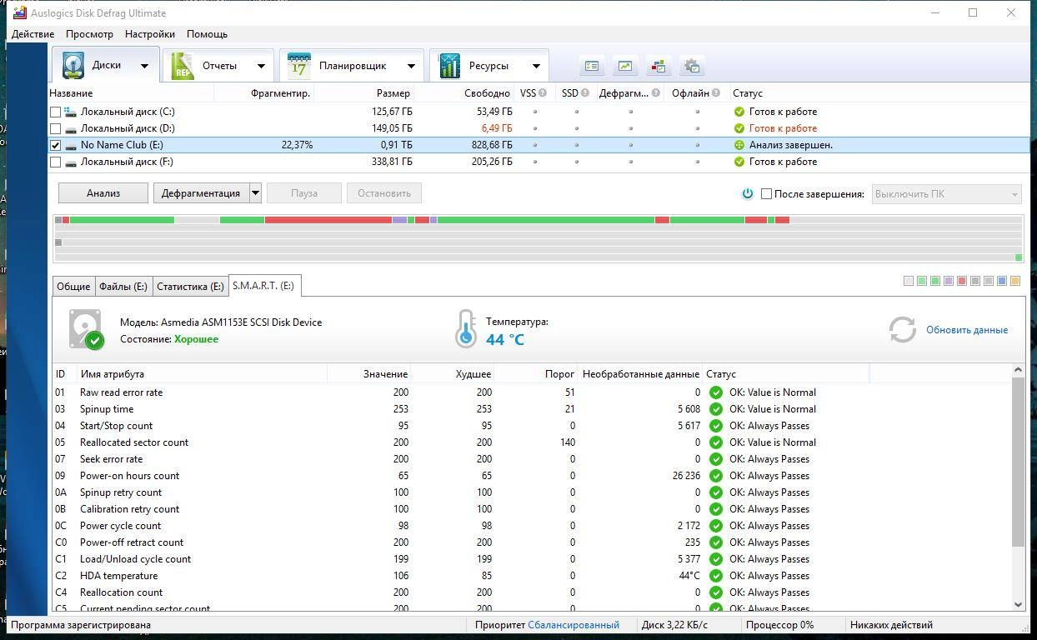This screenshot has width=1037, height=640.
Task: Switch to the Общие tab
Action: (73, 286)
